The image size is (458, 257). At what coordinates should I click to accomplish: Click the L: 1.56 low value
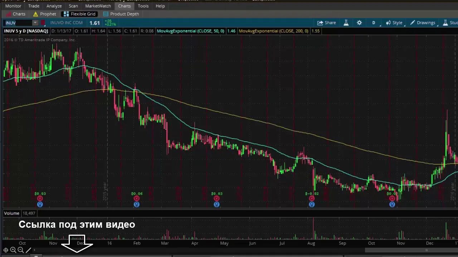click(114, 31)
